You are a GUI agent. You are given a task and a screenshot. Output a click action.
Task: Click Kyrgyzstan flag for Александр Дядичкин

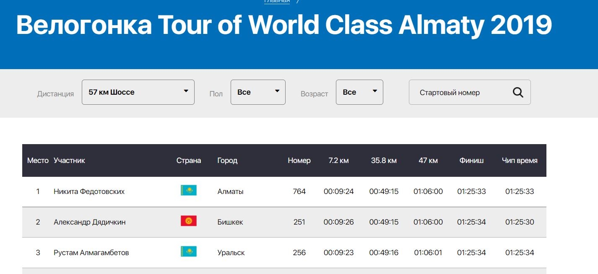pyautogui.click(x=188, y=221)
